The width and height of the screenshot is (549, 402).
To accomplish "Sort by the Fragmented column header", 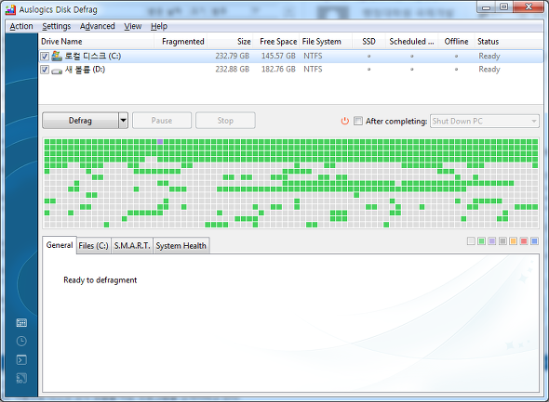I will 181,42.
